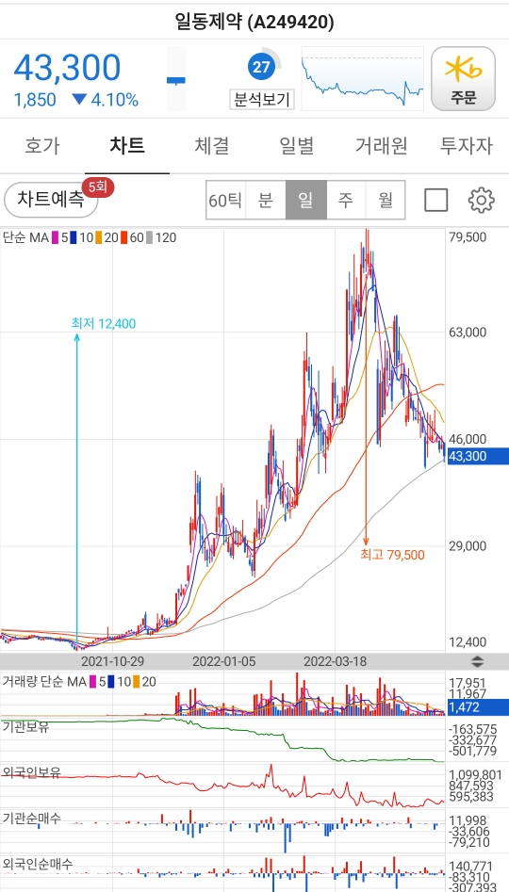The width and height of the screenshot is (509, 892).
Task: Tap the 43,300 current price axis tag
Action: pyautogui.click(x=478, y=456)
